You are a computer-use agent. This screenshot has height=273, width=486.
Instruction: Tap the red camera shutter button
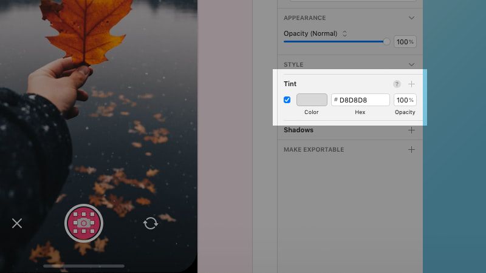point(84,223)
